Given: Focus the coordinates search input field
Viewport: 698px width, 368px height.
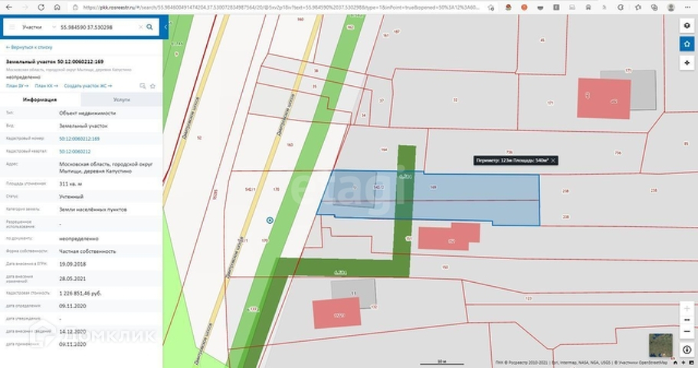Looking at the screenshot, I should (x=98, y=27).
